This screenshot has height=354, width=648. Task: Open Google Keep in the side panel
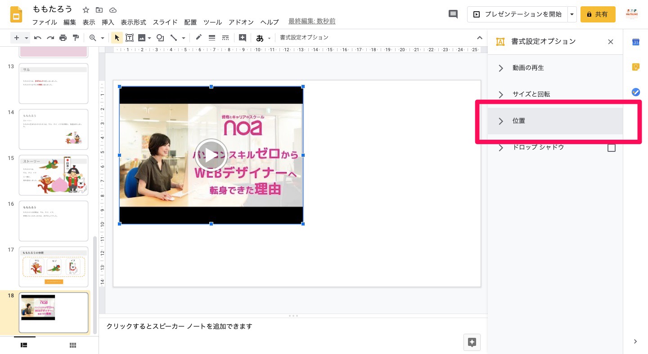[x=635, y=67]
